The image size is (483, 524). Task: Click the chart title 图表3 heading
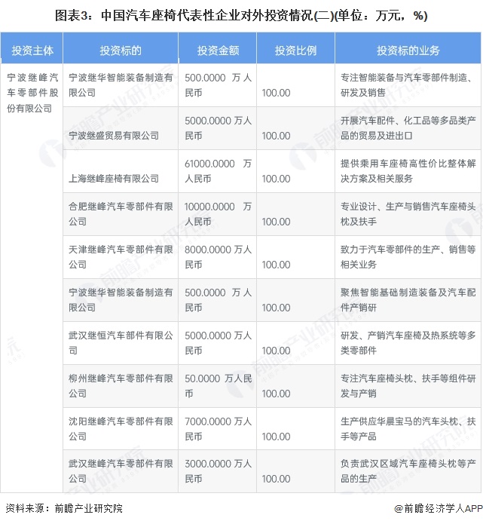point(241,15)
